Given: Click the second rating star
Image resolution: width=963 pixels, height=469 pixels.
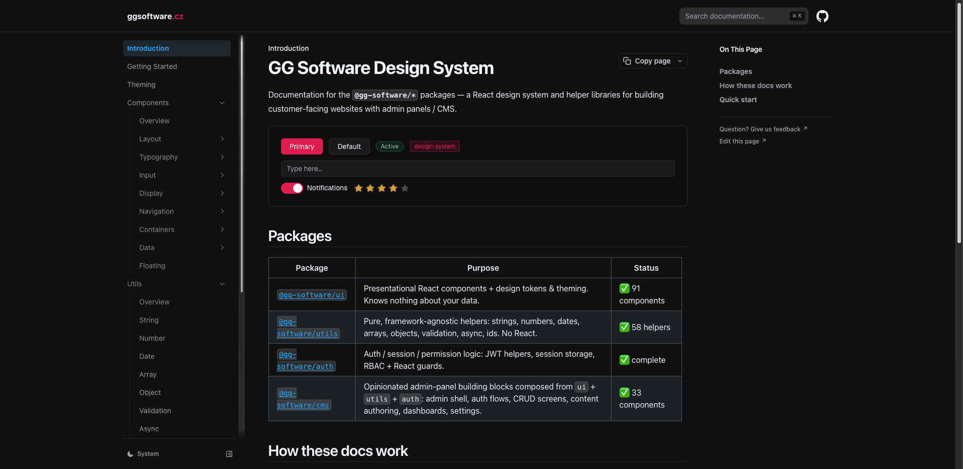Looking at the screenshot, I should pyautogui.click(x=370, y=188).
